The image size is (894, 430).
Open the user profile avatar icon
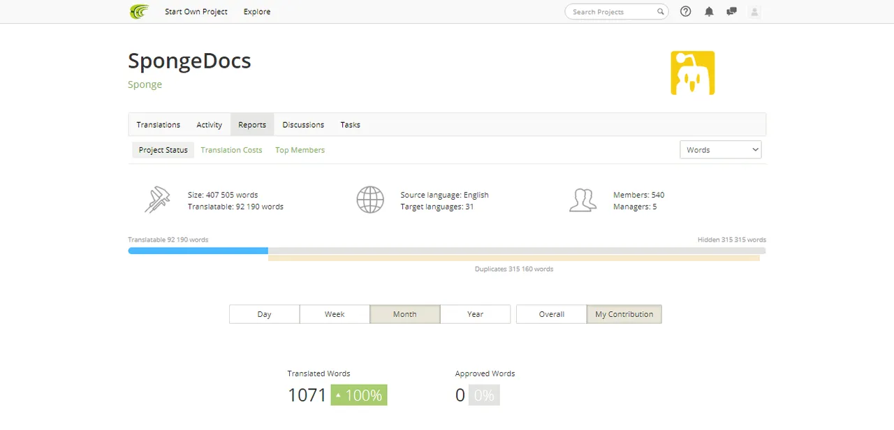pos(754,12)
